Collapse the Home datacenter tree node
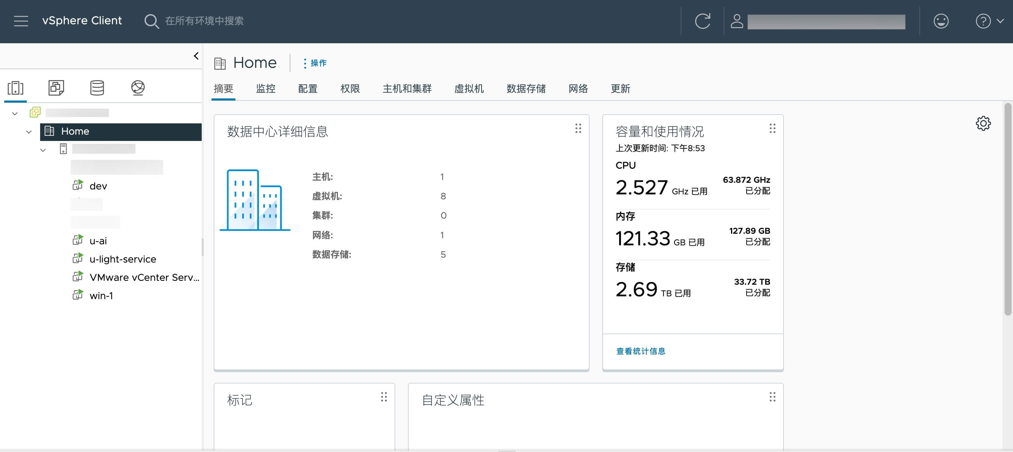Screen dimensions: 1013x452 (x=29, y=131)
